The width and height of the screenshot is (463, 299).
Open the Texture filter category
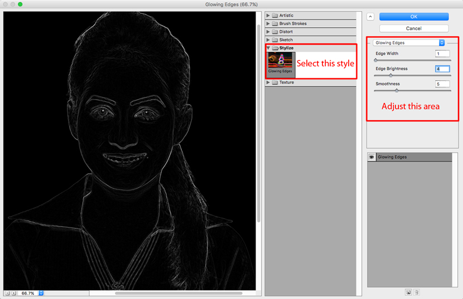268,82
